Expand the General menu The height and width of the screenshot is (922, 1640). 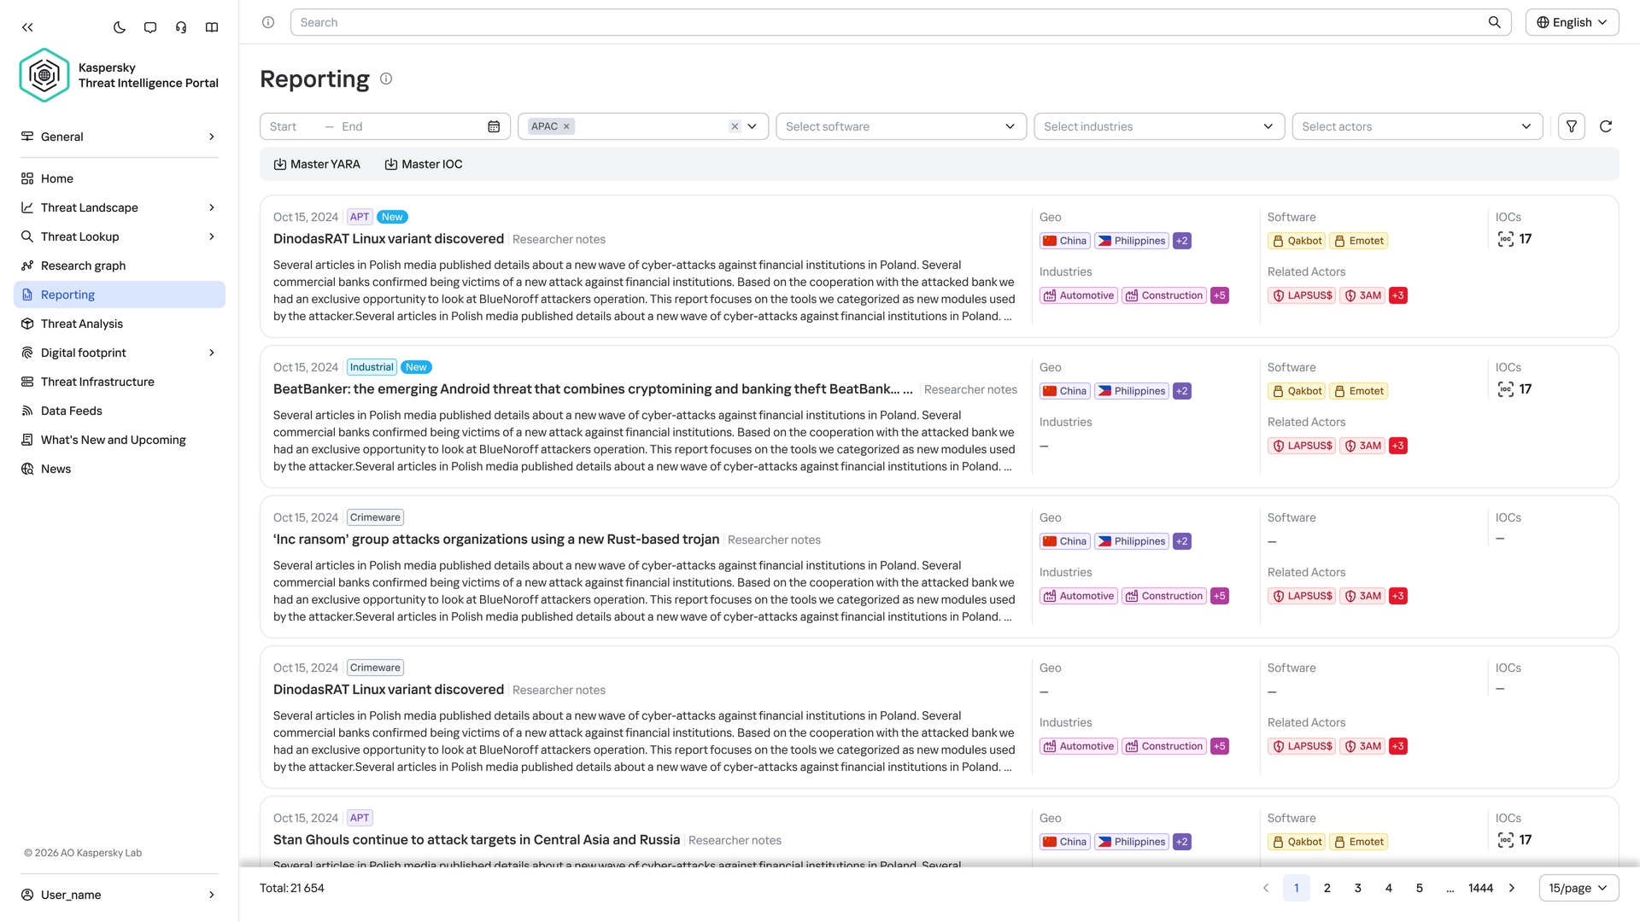[120, 137]
